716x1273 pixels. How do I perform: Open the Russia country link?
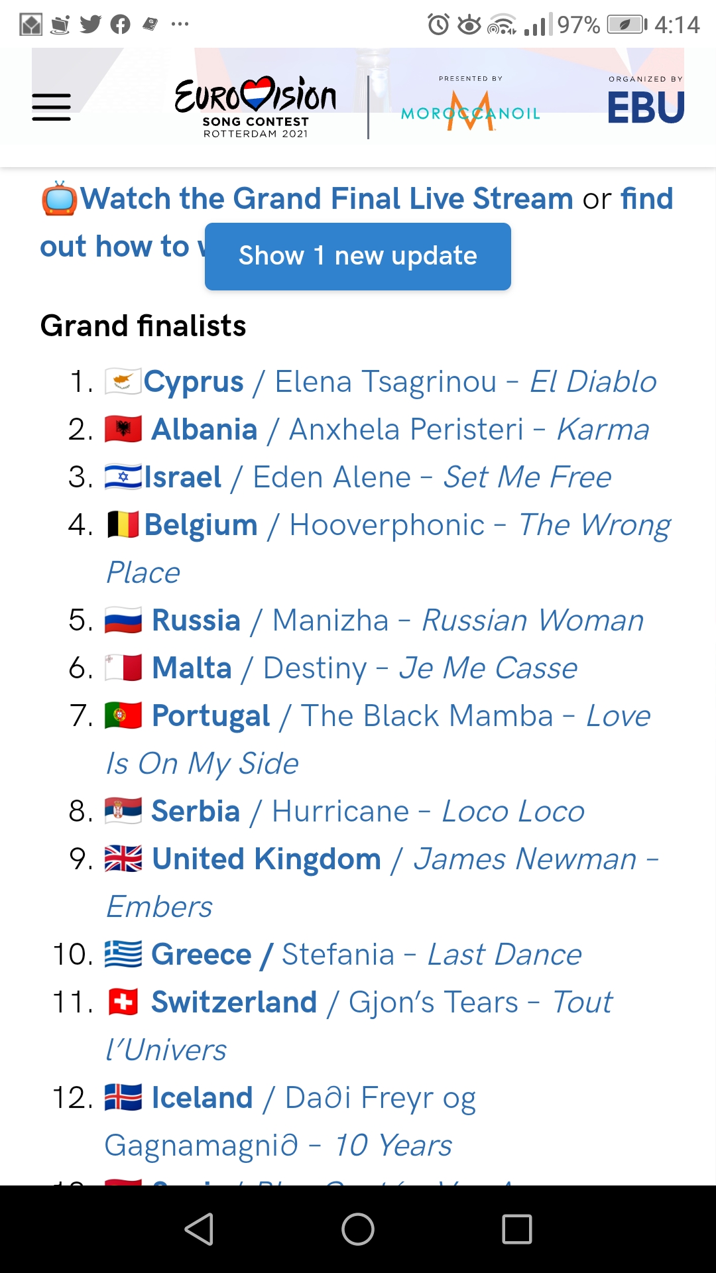[196, 621]
